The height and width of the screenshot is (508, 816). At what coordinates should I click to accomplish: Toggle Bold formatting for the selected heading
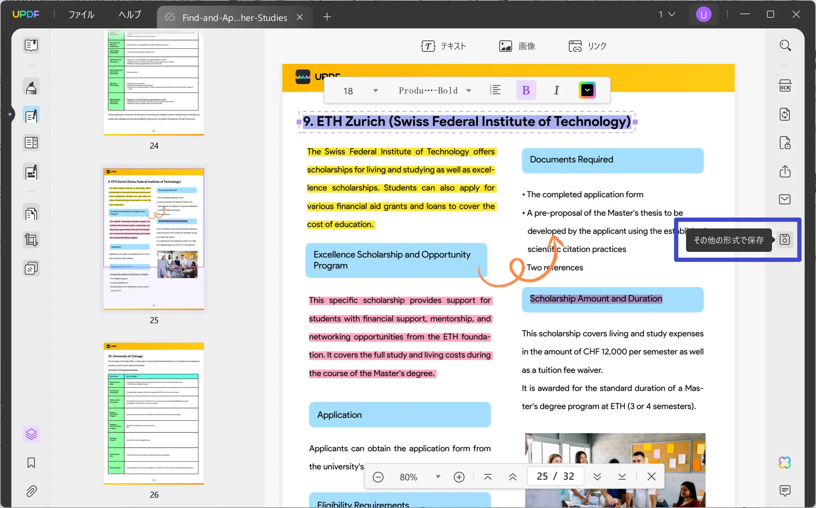click(526, 90)
